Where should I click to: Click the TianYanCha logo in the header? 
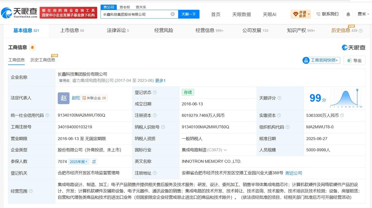click(x=19, y=13)
